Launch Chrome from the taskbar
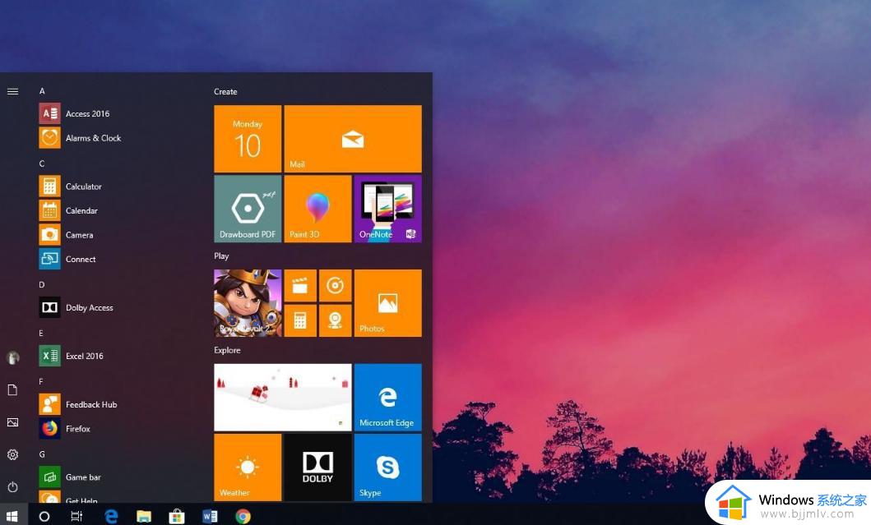Image resolution: width=871 pixels, height=525 pixels. tap(243, 517)
